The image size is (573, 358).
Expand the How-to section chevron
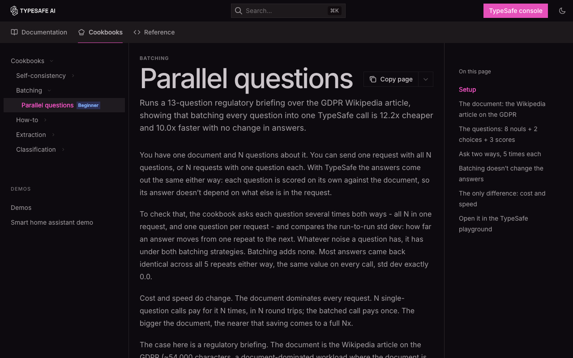click(45, 120)
